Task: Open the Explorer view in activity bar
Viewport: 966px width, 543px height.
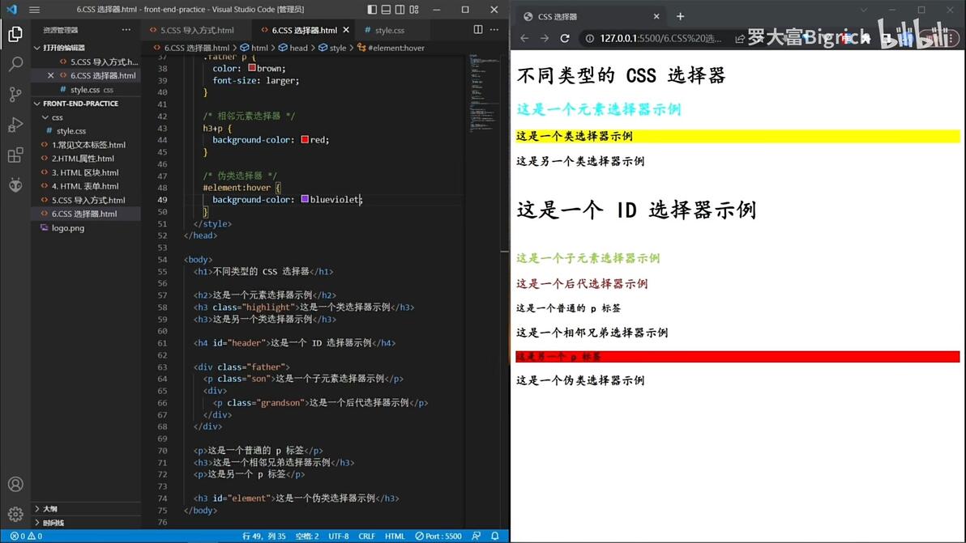Action: click(x=15, y=34)
